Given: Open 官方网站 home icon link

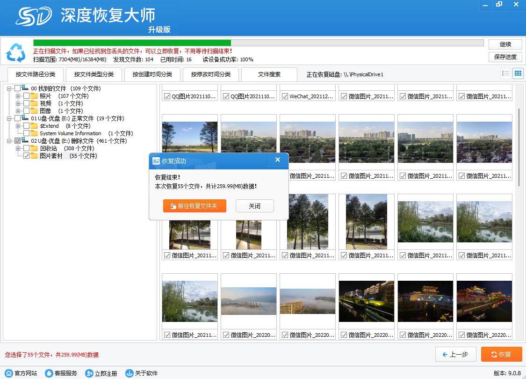Looking at the screenshot, I should [x=9, y=373].
